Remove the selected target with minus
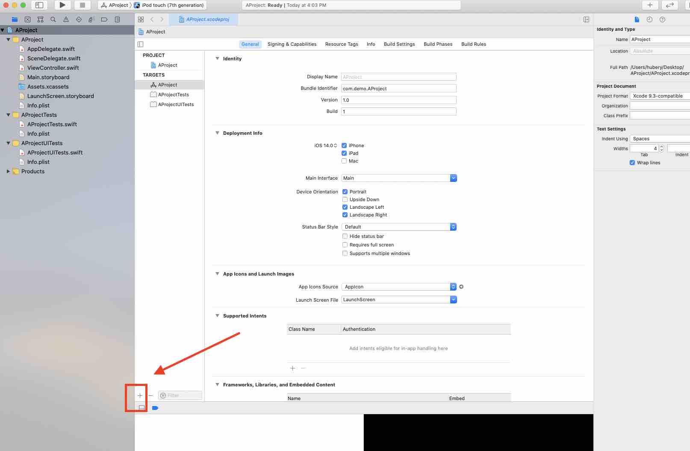The height and width of the screenshot is (451, 690). 150,395
